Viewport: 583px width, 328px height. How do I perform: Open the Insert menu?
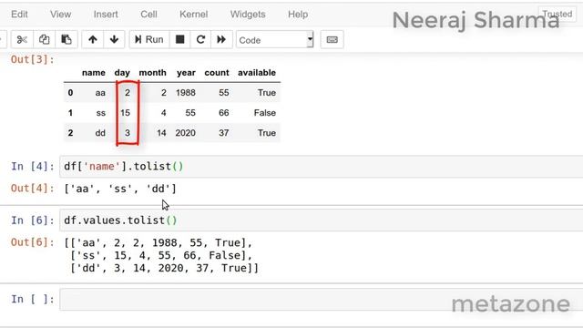[x=106, y=15]
